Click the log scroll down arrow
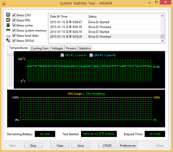Screen dimensions: 173x152 click(x=162, y=41)
